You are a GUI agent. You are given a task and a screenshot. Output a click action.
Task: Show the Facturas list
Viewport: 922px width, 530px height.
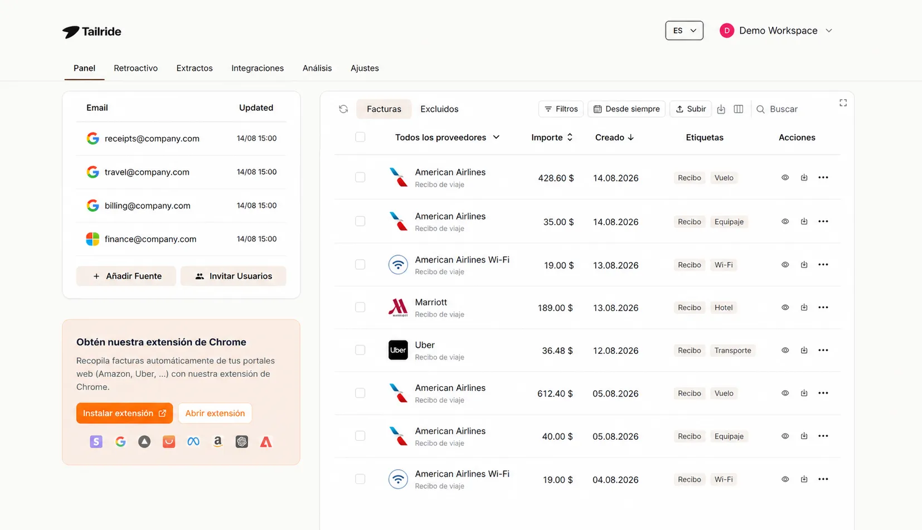click(384, 109)
